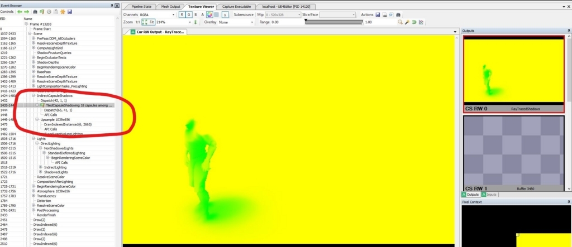Open texture list icon in Actions
The width and height of the screenshot is (572, 247).
point(384,14)
